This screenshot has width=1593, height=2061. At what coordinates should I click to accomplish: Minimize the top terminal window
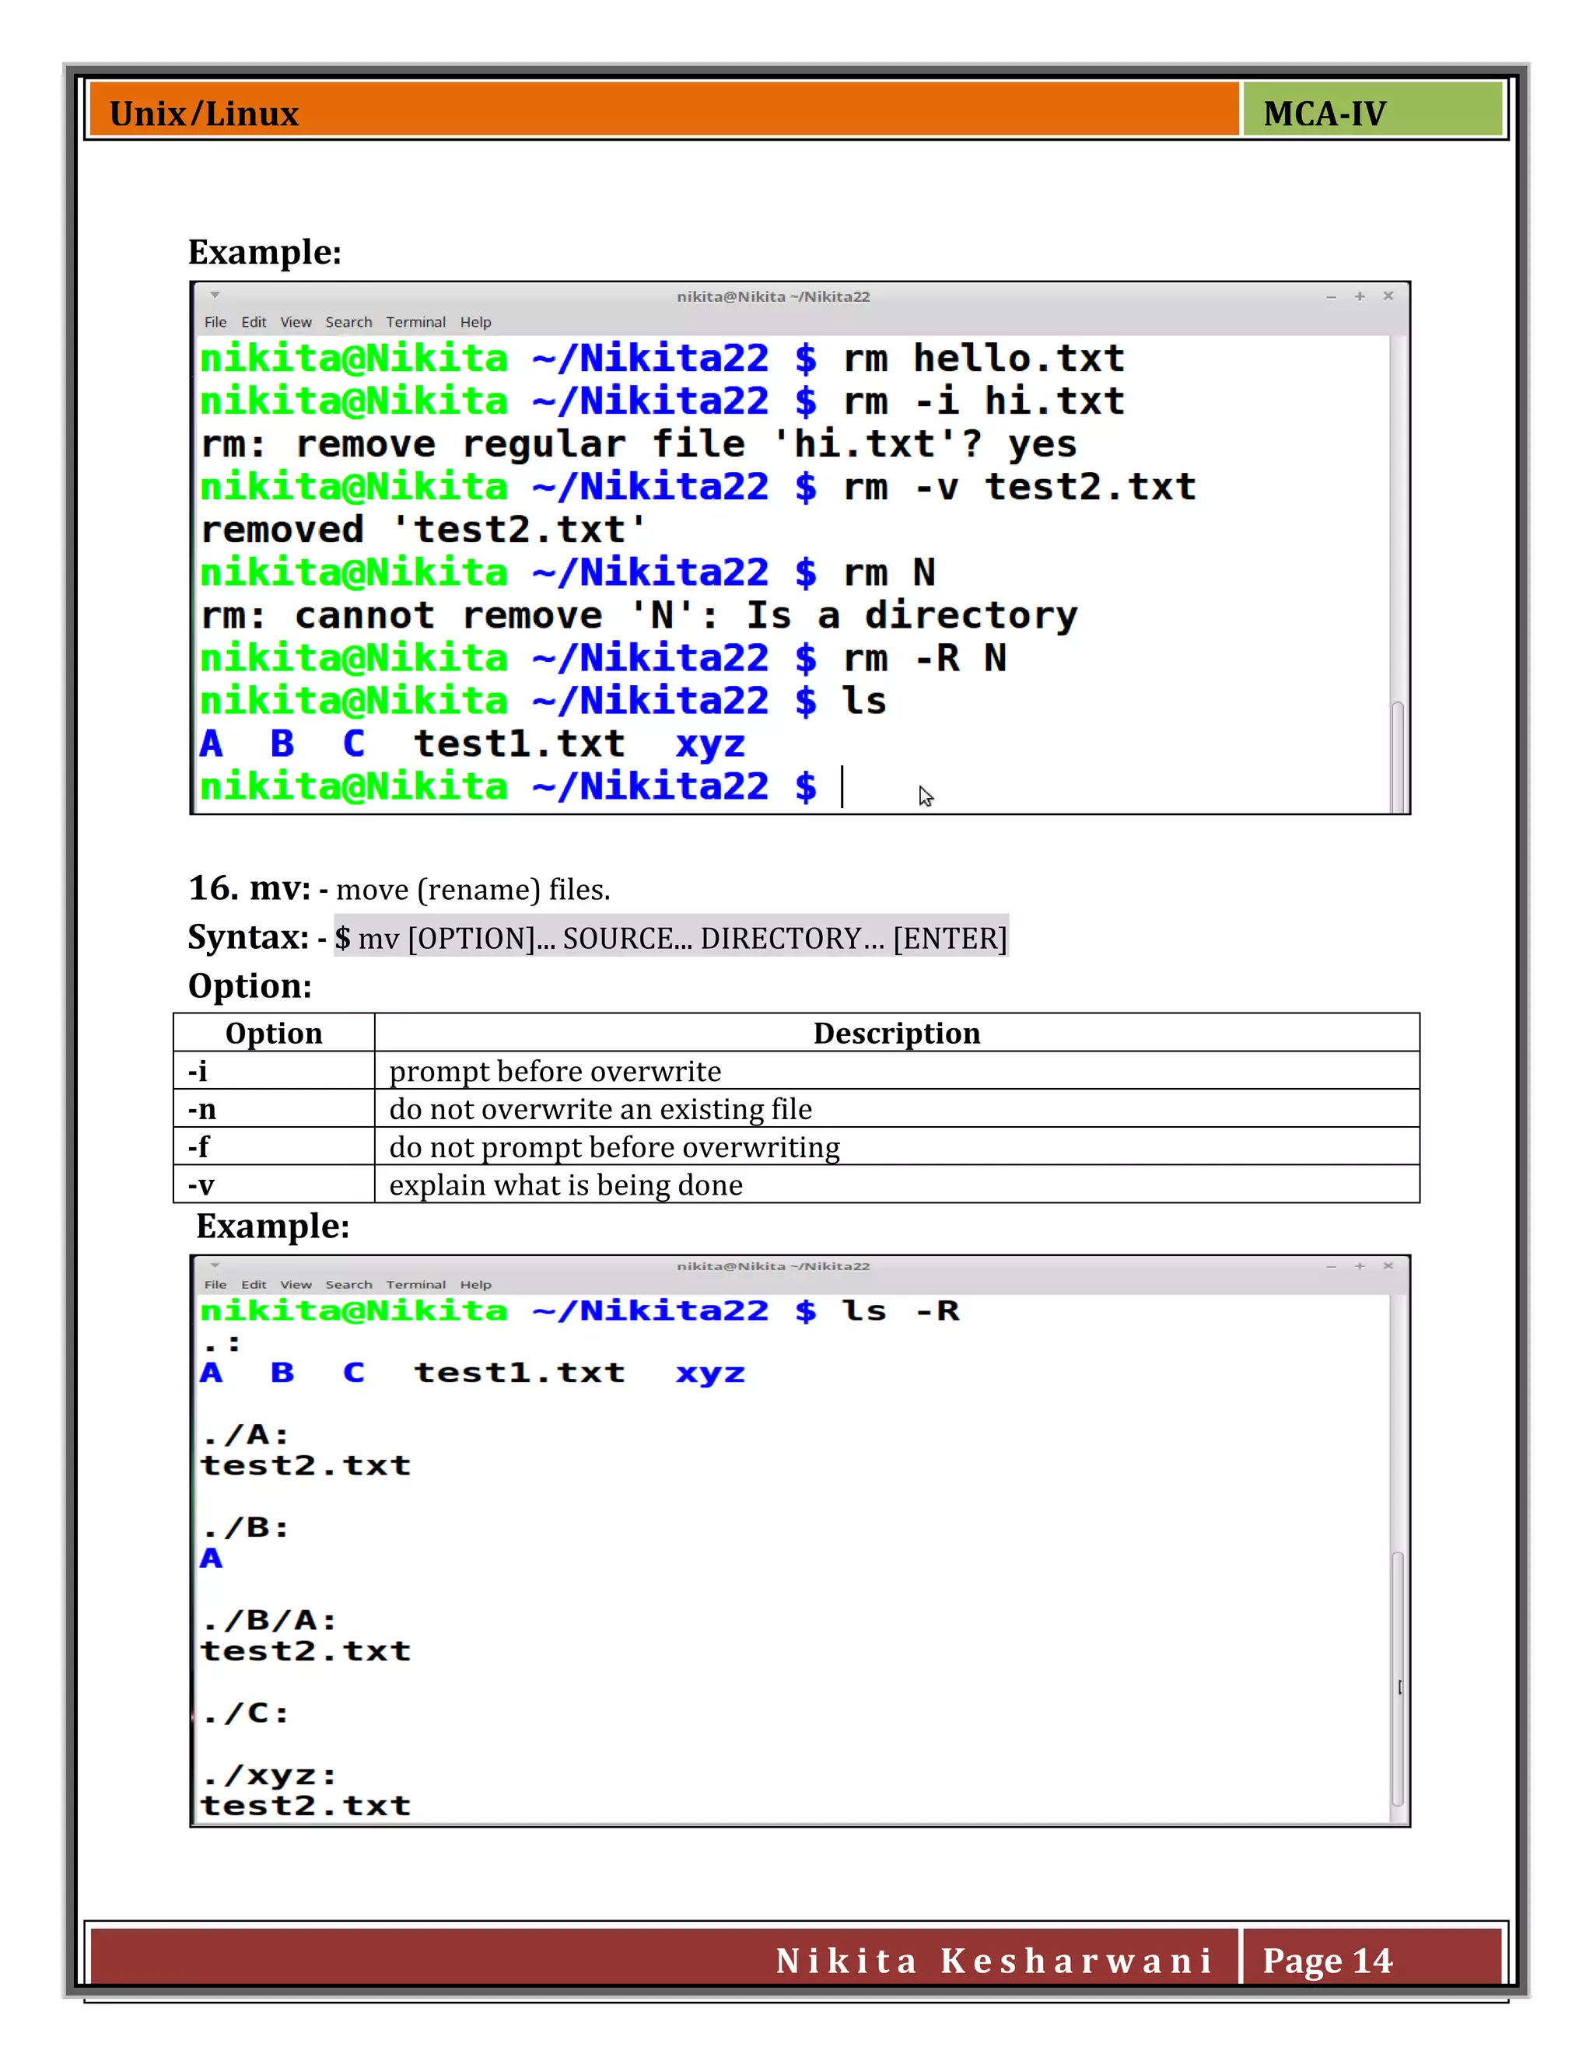pyautogui.click(x=1331, y=296)
